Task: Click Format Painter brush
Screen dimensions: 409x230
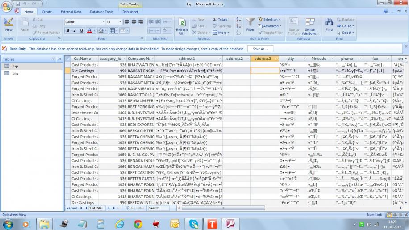Action: coord(46,33)
